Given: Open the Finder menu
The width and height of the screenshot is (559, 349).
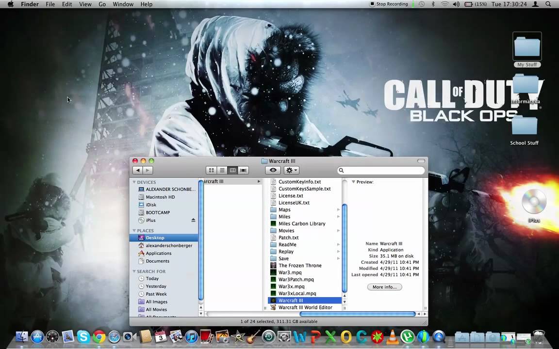Looking at the screenshot, I should 30,4.
